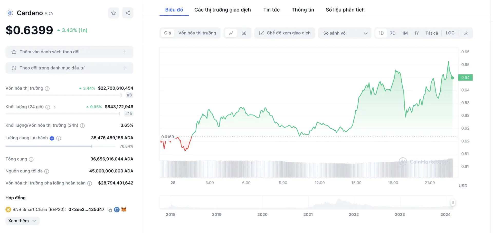
Task: Click the plus icon on watchlist row
Action: pos(125,52)
